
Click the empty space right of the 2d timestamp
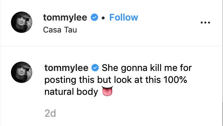[128, 113]
